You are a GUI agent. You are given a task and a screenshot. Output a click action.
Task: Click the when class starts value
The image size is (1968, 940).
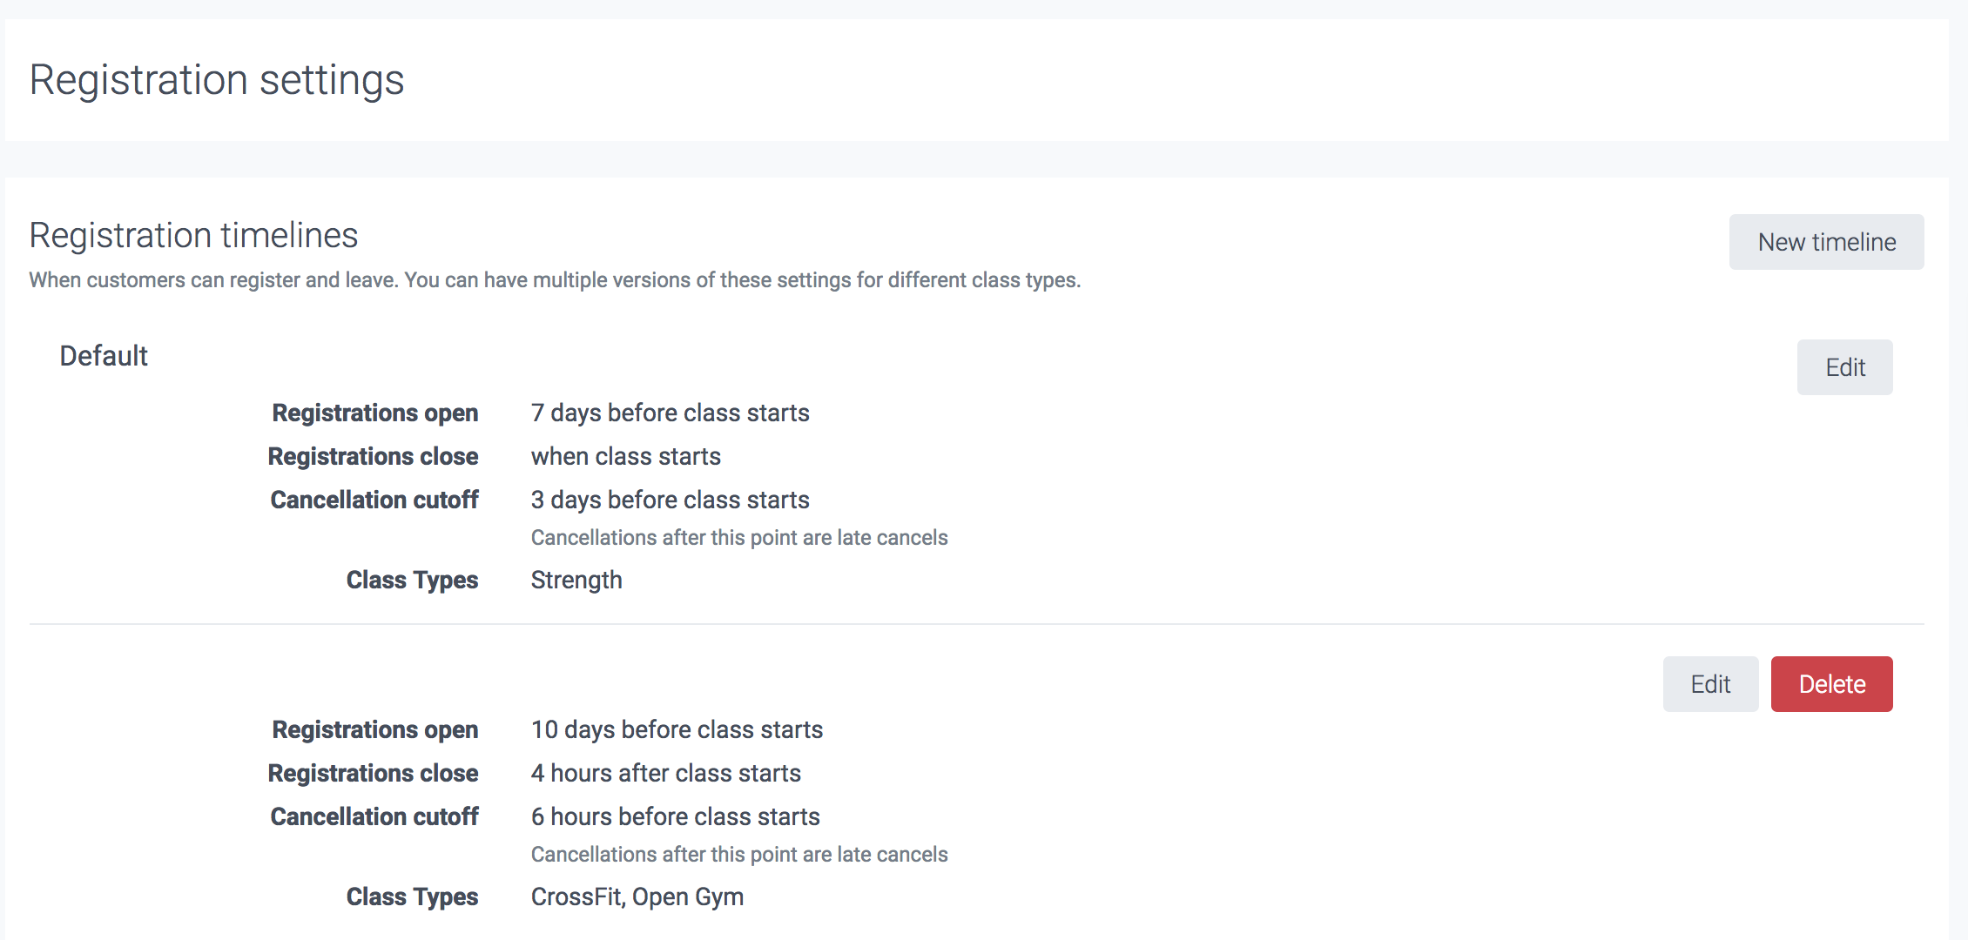pos(625,456)
